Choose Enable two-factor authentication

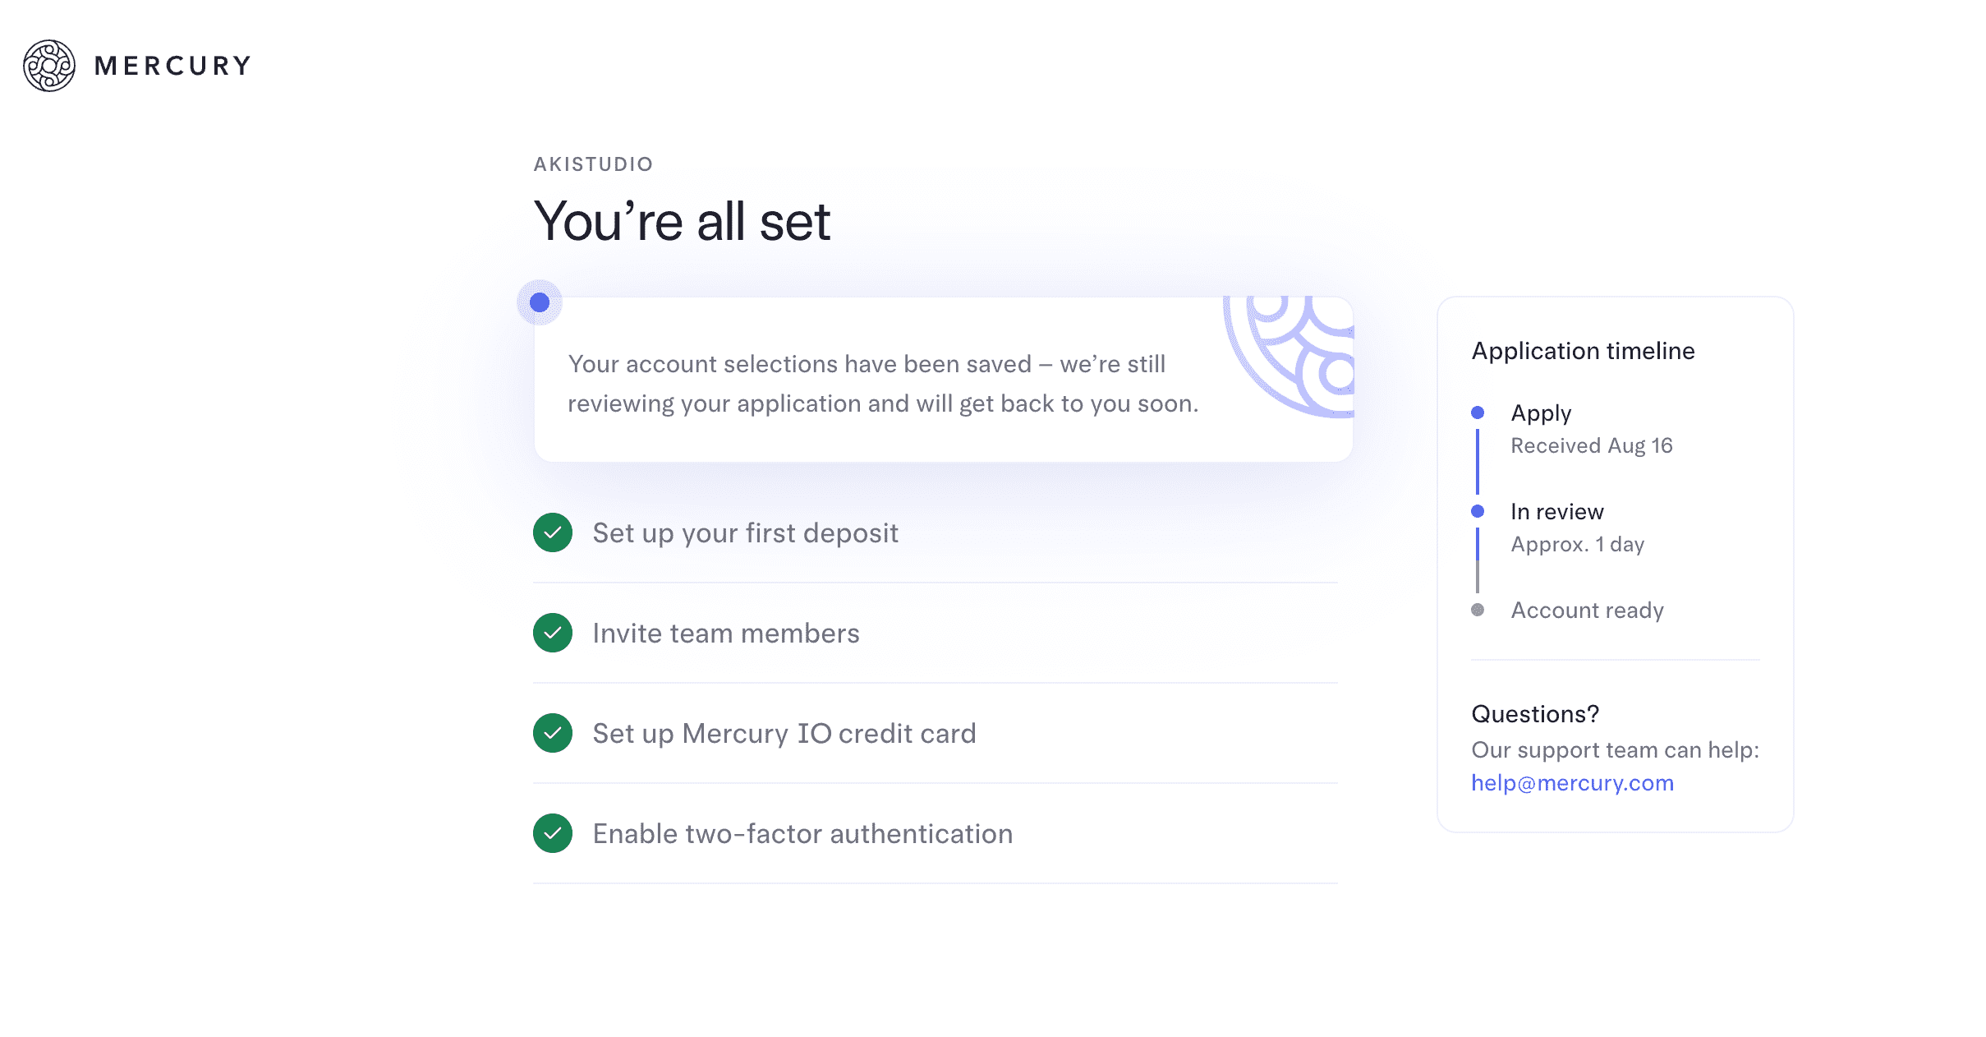click(x=802, y=834)
